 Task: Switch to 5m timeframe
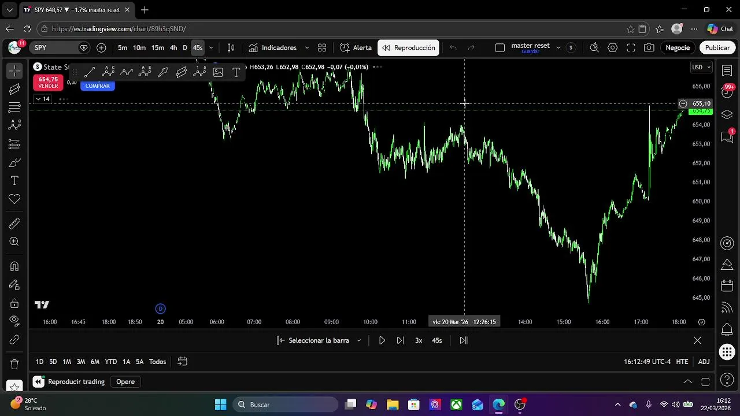pyautogui.click(x=123, y=48)
